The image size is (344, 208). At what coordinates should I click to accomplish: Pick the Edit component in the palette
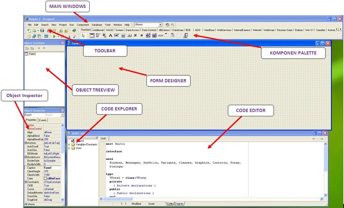coord(117,35)
